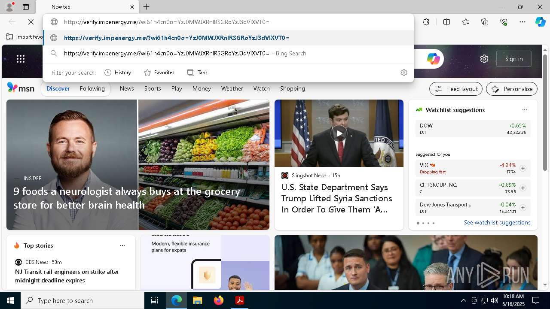Open the Shopping menu item
The width and height of the screenshot is (550, 309).
pos(293,88)
